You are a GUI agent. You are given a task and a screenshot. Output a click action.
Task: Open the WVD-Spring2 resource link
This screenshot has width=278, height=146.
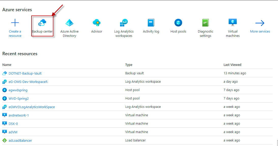click(19, 98)
